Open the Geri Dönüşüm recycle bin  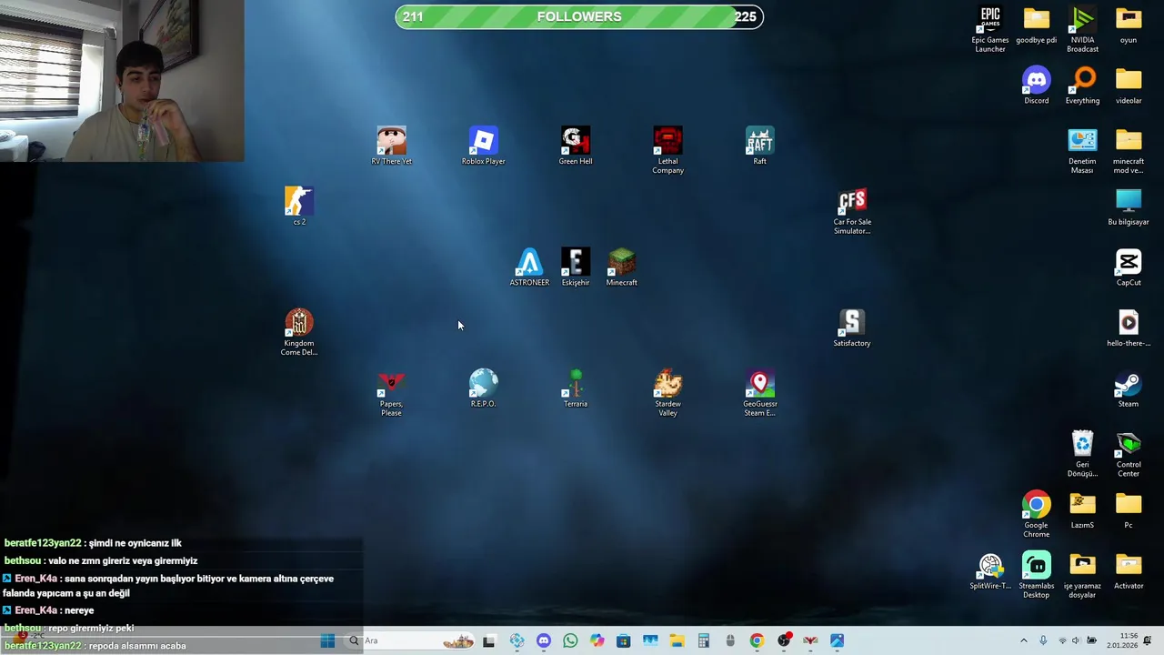(1082, 453)
